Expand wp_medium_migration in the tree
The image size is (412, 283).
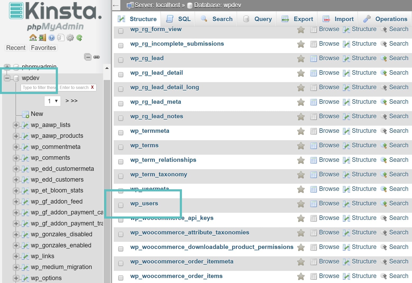coord(16,267)
